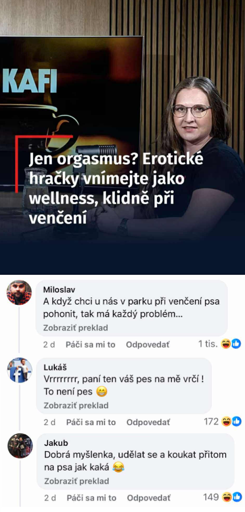Show translation of Jakub's comment
The height and width of the screenshot is (512, 245).
point(76,481)
